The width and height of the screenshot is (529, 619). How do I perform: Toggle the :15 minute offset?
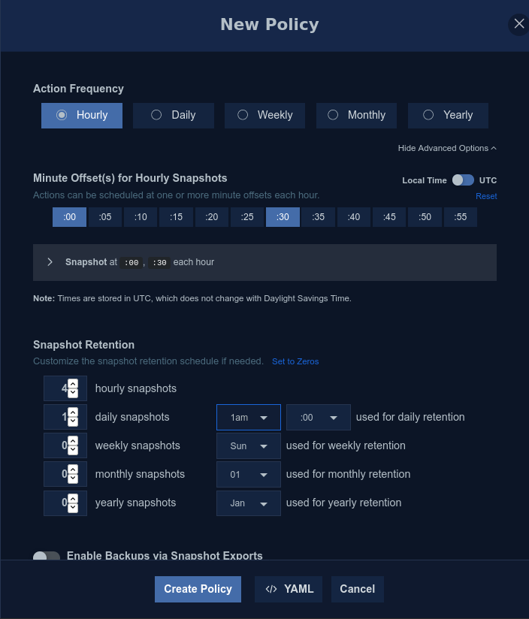click(x=176, y=217)
